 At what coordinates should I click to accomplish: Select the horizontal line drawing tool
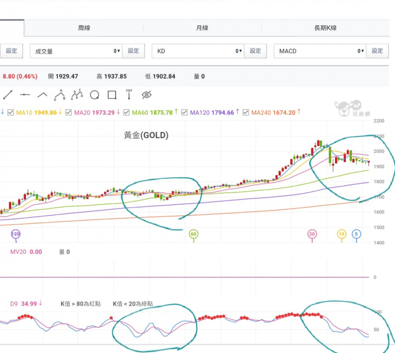(x=25, y=95)
